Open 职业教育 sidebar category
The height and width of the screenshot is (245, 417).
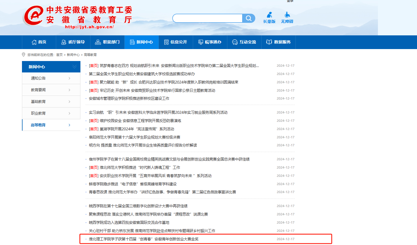[51, 113]
